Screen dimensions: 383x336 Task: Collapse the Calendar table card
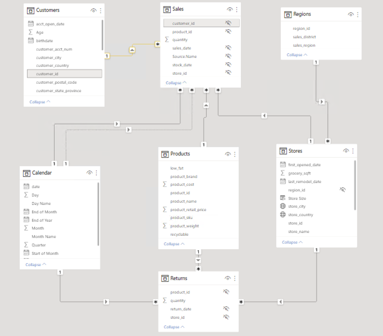click(x=36, y=265)
